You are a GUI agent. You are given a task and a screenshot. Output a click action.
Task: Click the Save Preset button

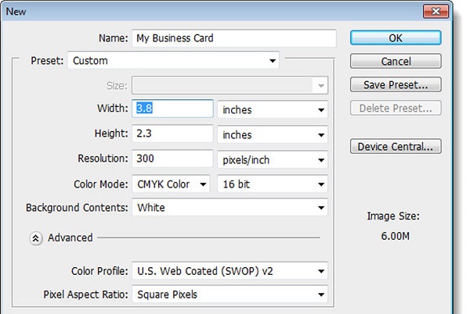396,84
